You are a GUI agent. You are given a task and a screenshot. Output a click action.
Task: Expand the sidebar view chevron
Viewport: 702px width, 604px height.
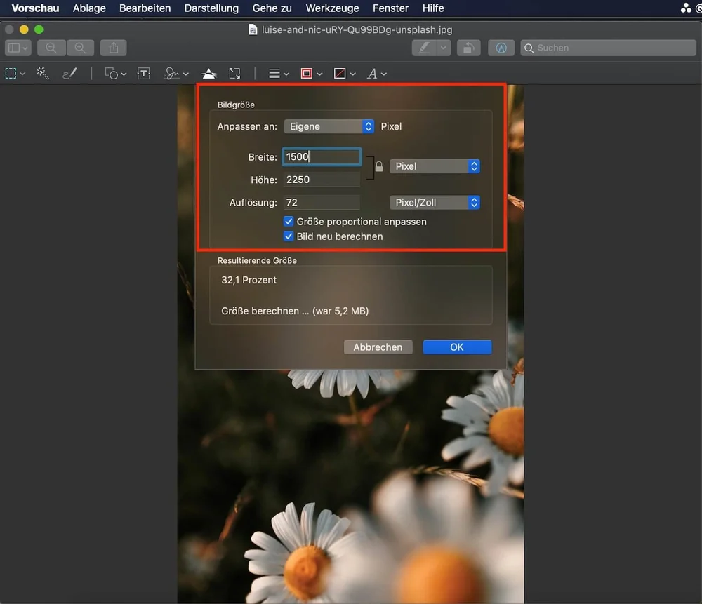tap(25, 48)
